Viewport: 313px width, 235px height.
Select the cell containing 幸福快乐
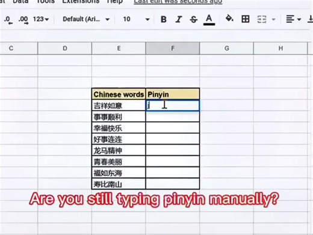[119, 128]
